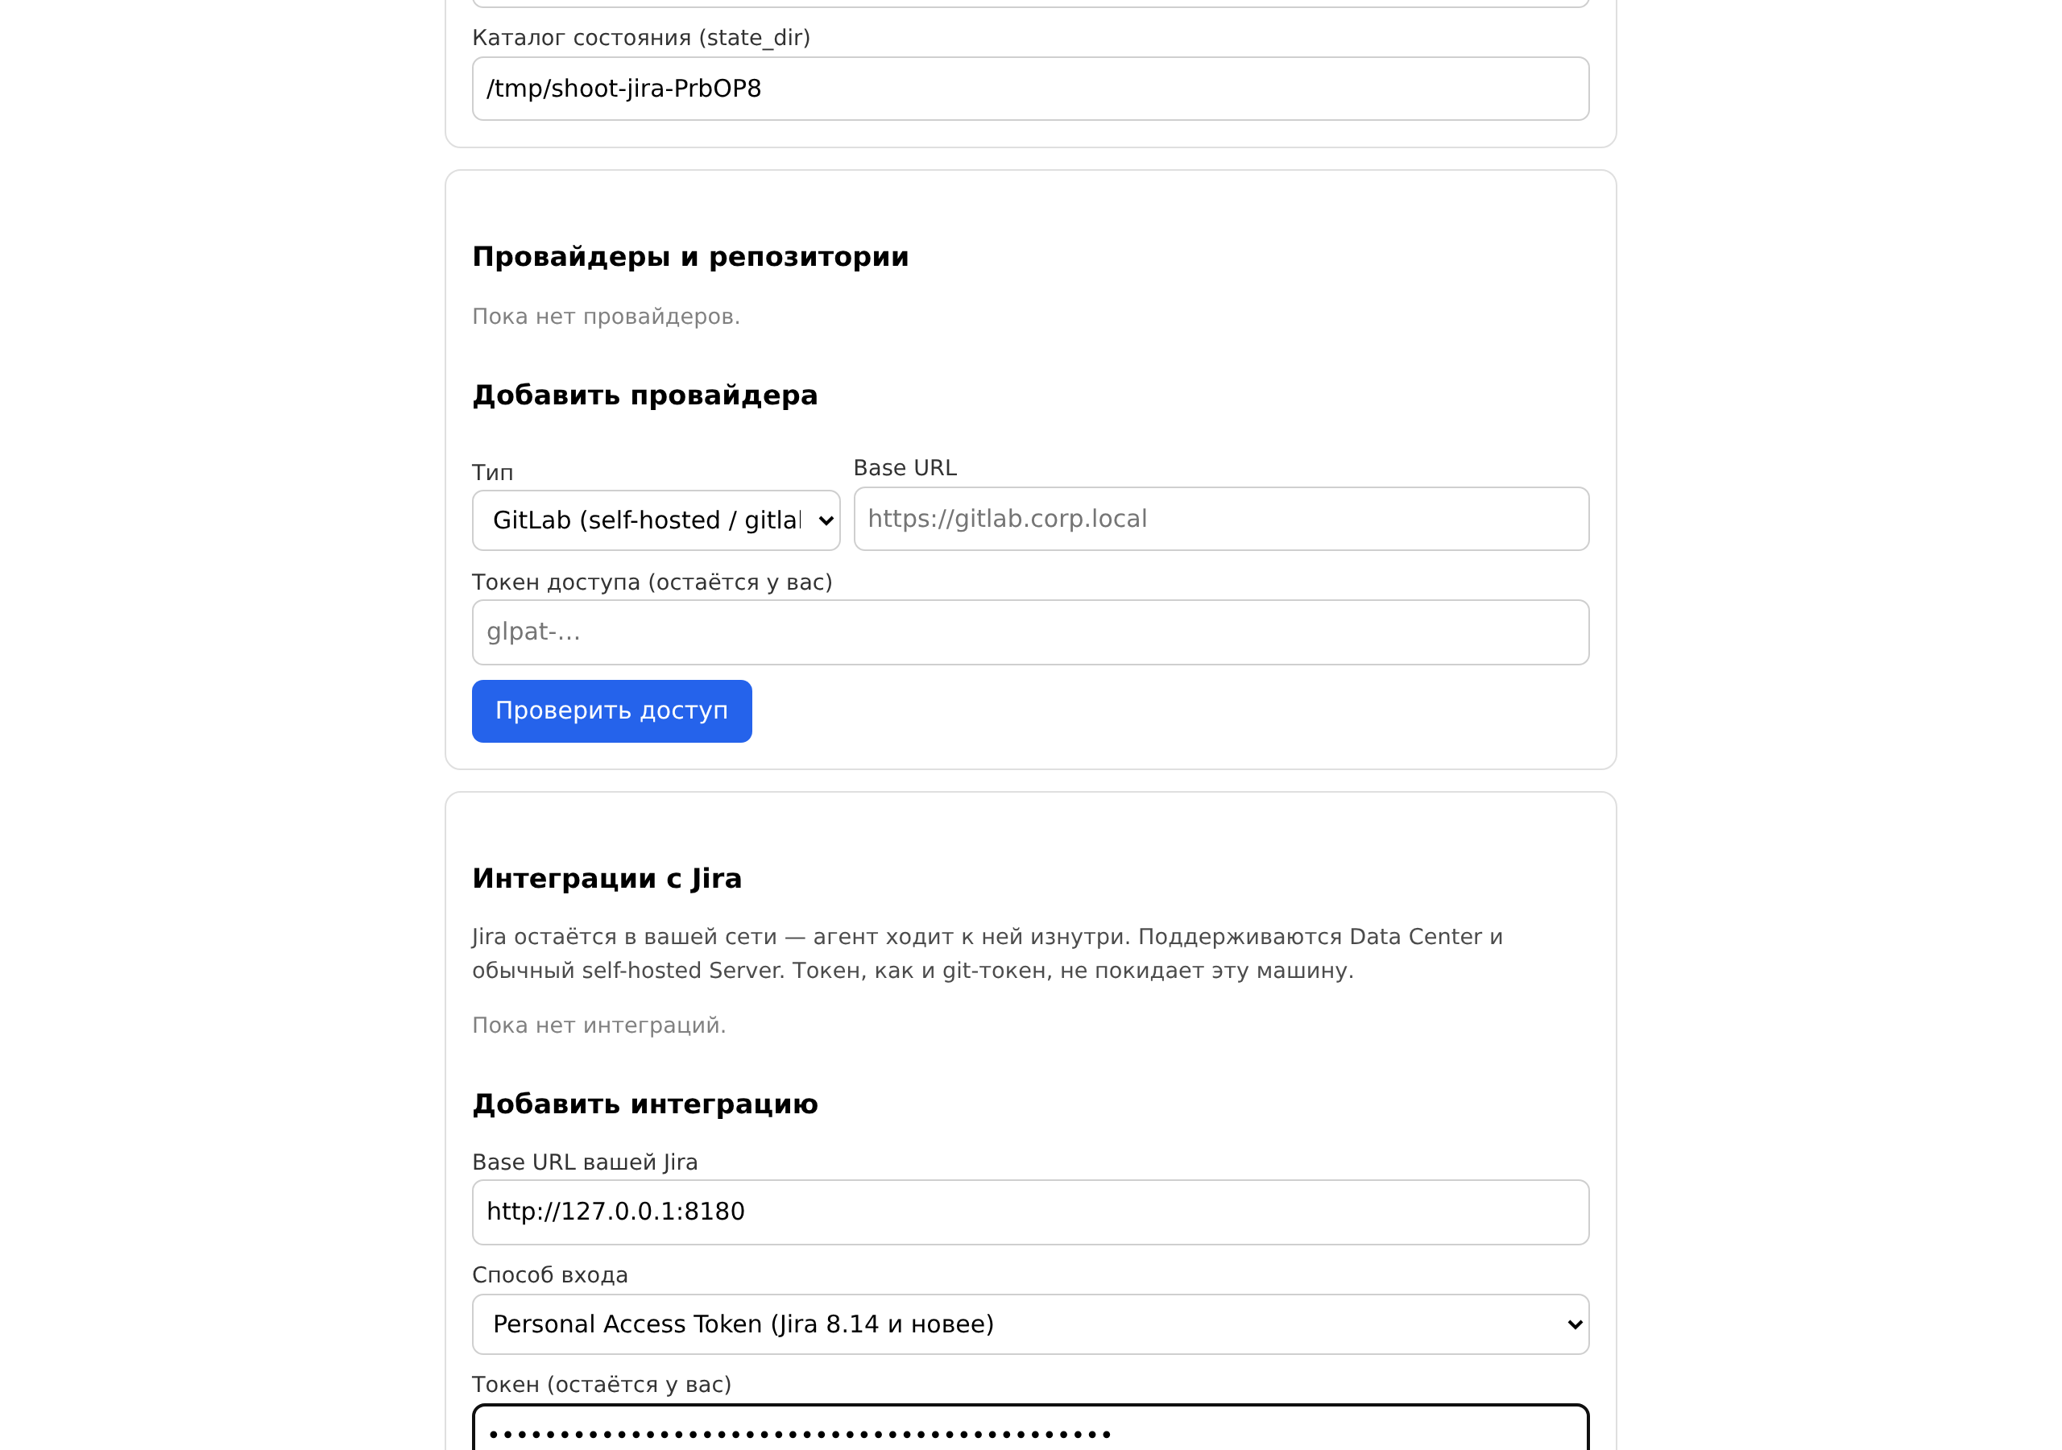The image size is (2062, 1450).
Task: Click the provider 'Тип' field label
Action: tap(492, 473)
